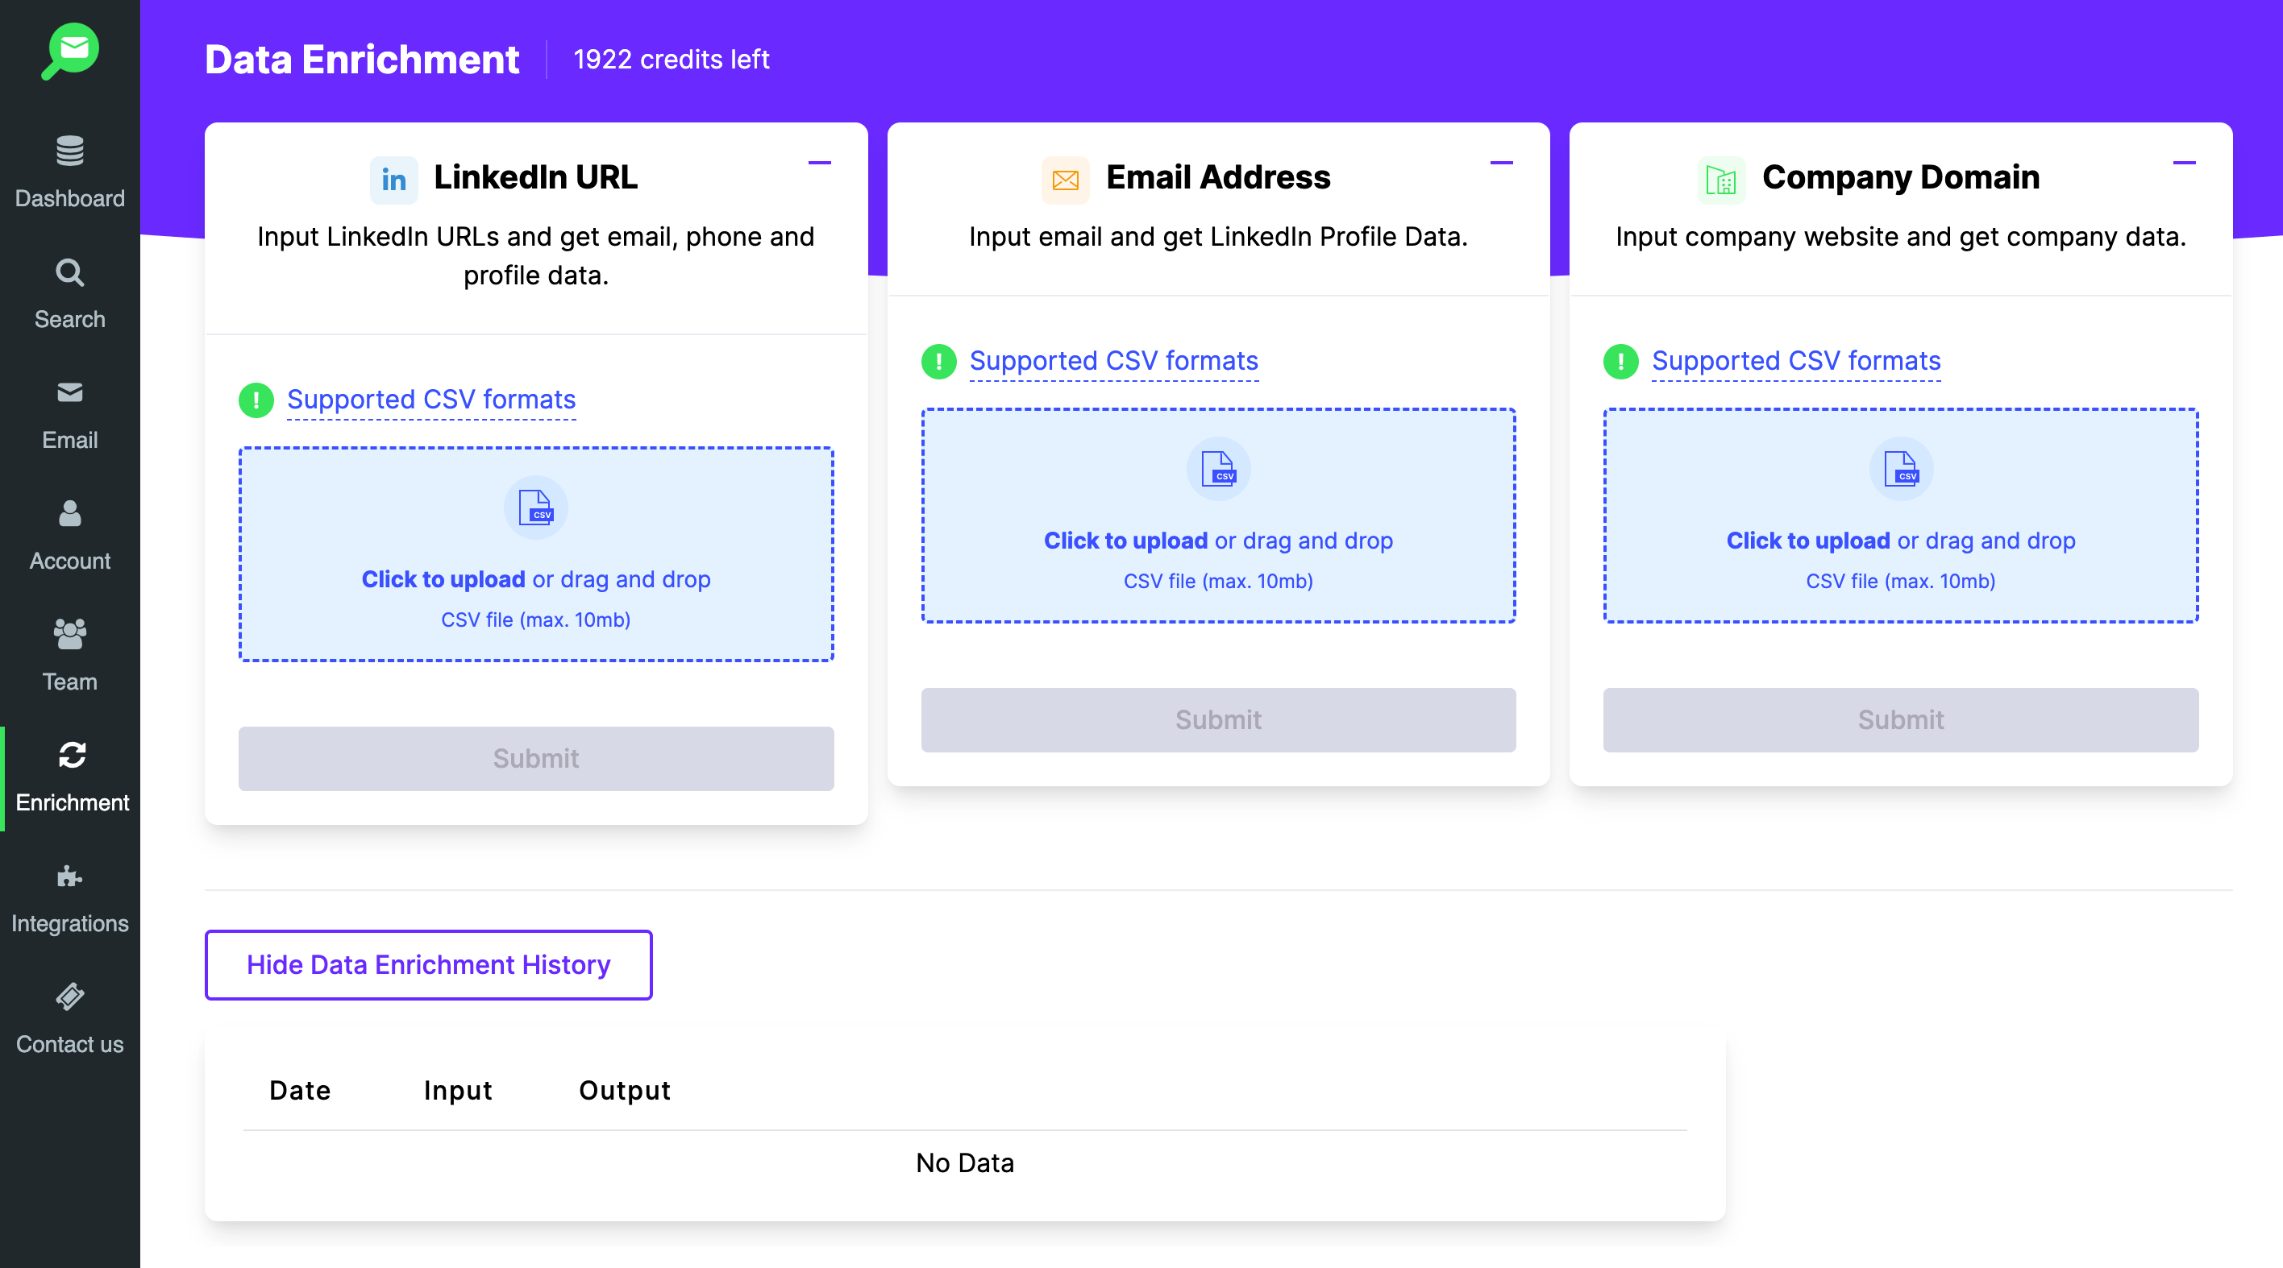2283x1268 pixels.
Task: Open Integrations puzzle icon
Action: pos(70,876)
